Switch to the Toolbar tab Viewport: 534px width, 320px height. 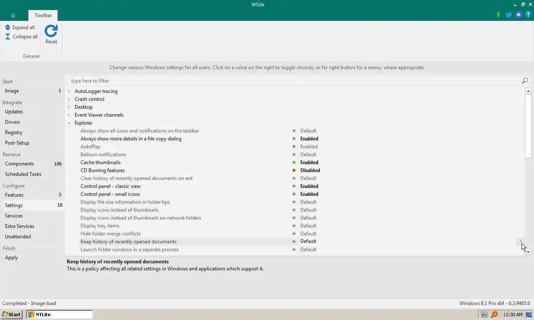coord(43,15)
